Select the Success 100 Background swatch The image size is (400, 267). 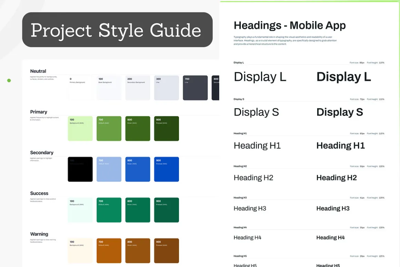point(80,210)
